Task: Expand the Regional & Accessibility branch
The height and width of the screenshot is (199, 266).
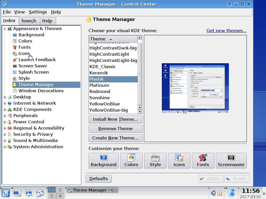Action: [x=5, y=128]
